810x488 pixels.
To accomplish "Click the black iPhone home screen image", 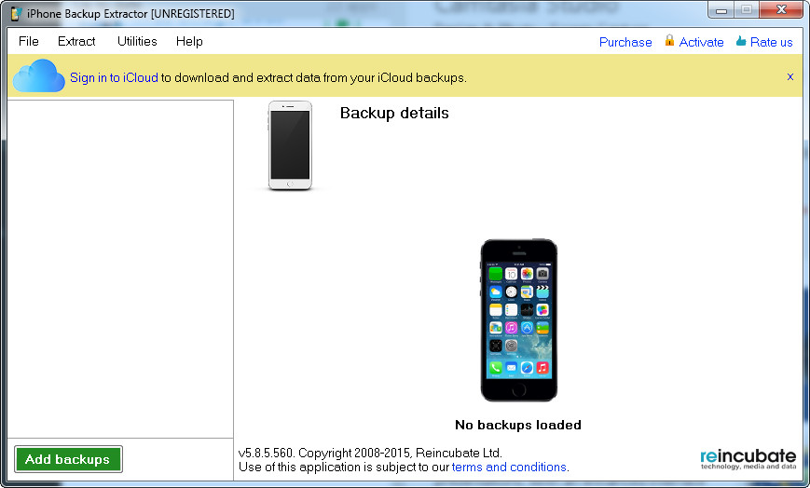I will point(518,320).
